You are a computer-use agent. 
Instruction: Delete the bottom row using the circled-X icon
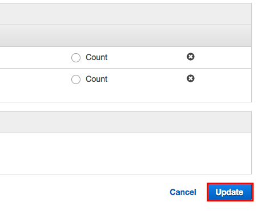click(191, 78)
